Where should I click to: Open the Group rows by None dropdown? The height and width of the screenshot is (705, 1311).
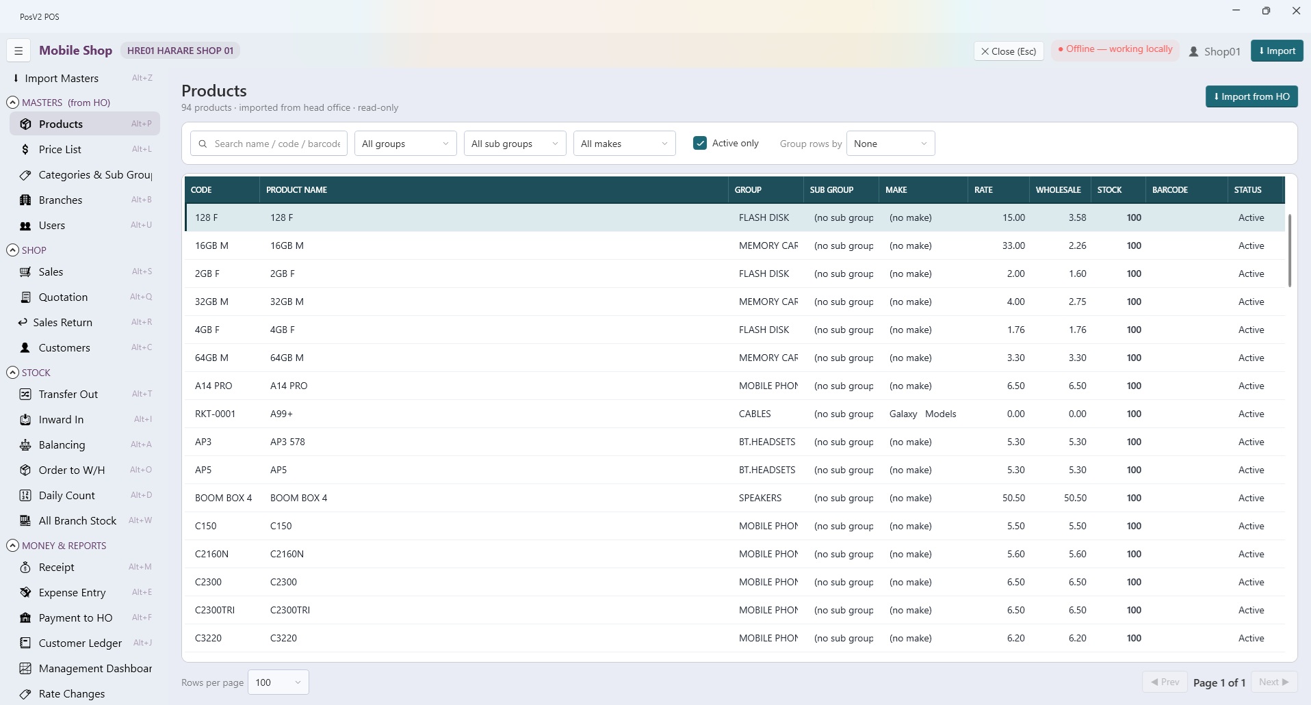tap(891, 144)
